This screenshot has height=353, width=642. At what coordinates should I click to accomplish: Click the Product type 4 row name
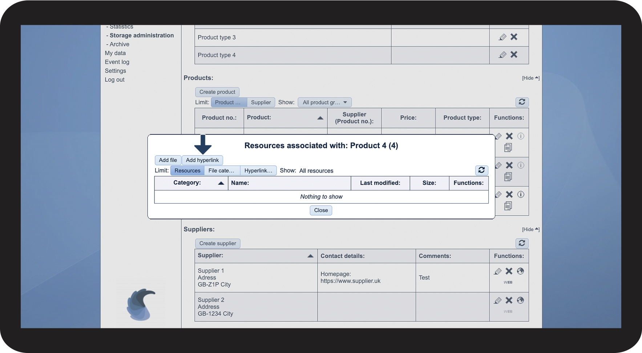pos(217,55)
